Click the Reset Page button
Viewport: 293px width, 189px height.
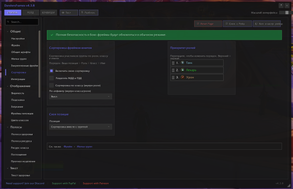click(x=208, y=24)
